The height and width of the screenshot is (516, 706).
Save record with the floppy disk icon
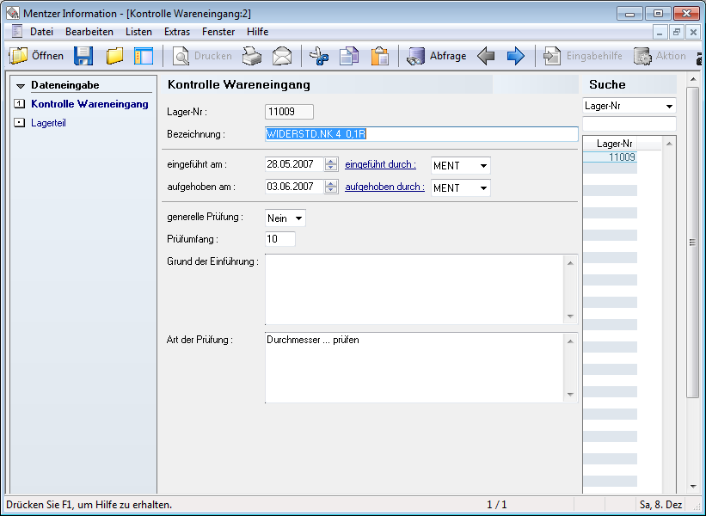click(x=83, y=56)
